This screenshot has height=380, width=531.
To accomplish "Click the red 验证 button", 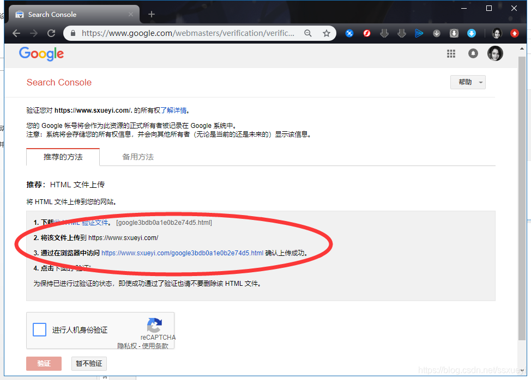I will pyautogui.click(x=44, y=364).
